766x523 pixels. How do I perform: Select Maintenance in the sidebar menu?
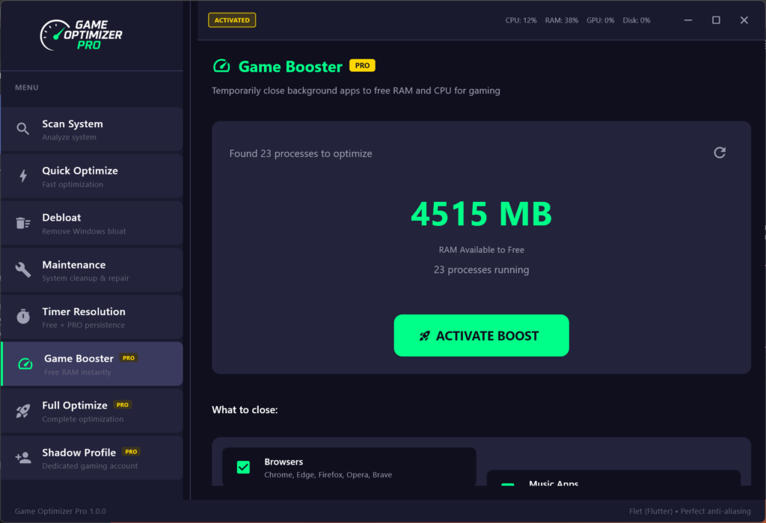(x=92, y=270)
